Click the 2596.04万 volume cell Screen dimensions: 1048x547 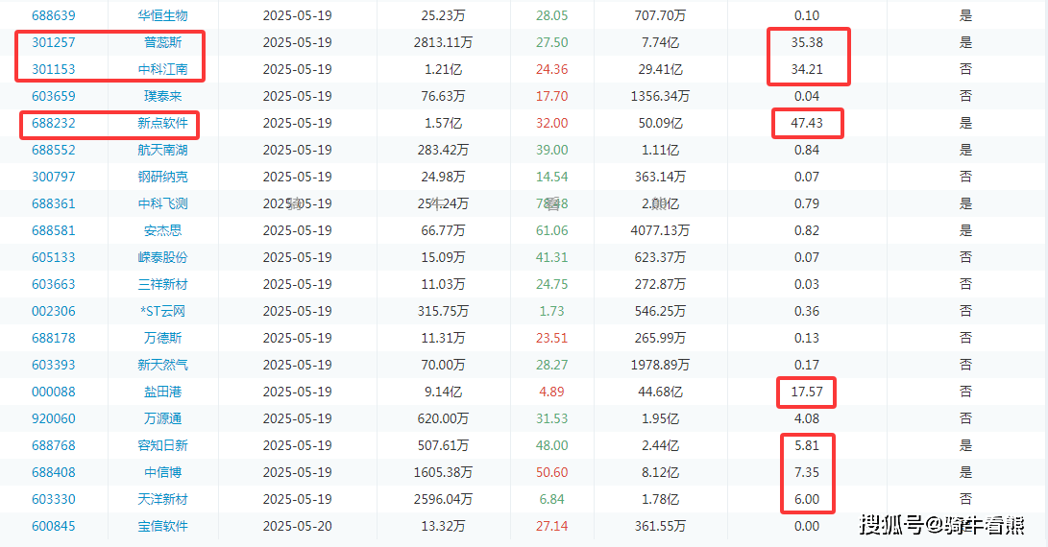point(443,499)
